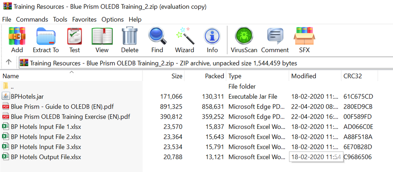Click Excel icon of BP Hotels Input File 1
The width and height of the screenshot is (393, 172).
click(x=6, y=127)
